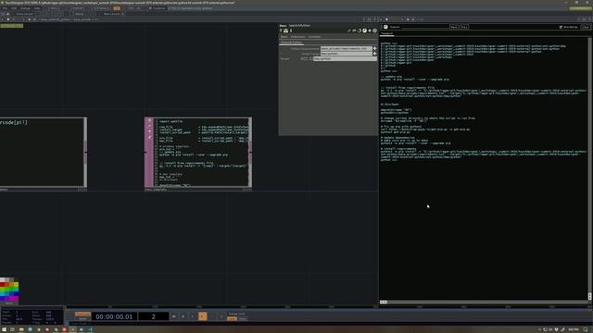Toggle the top flag on the pink text DAT

(150, 121)
